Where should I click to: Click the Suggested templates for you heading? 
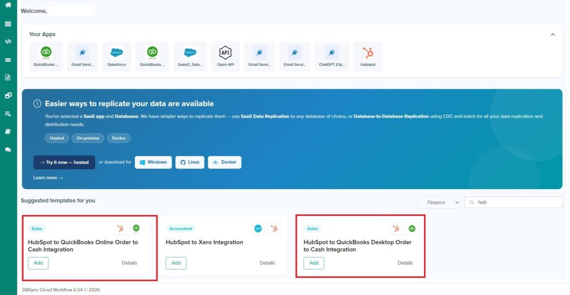click(58, 200)
